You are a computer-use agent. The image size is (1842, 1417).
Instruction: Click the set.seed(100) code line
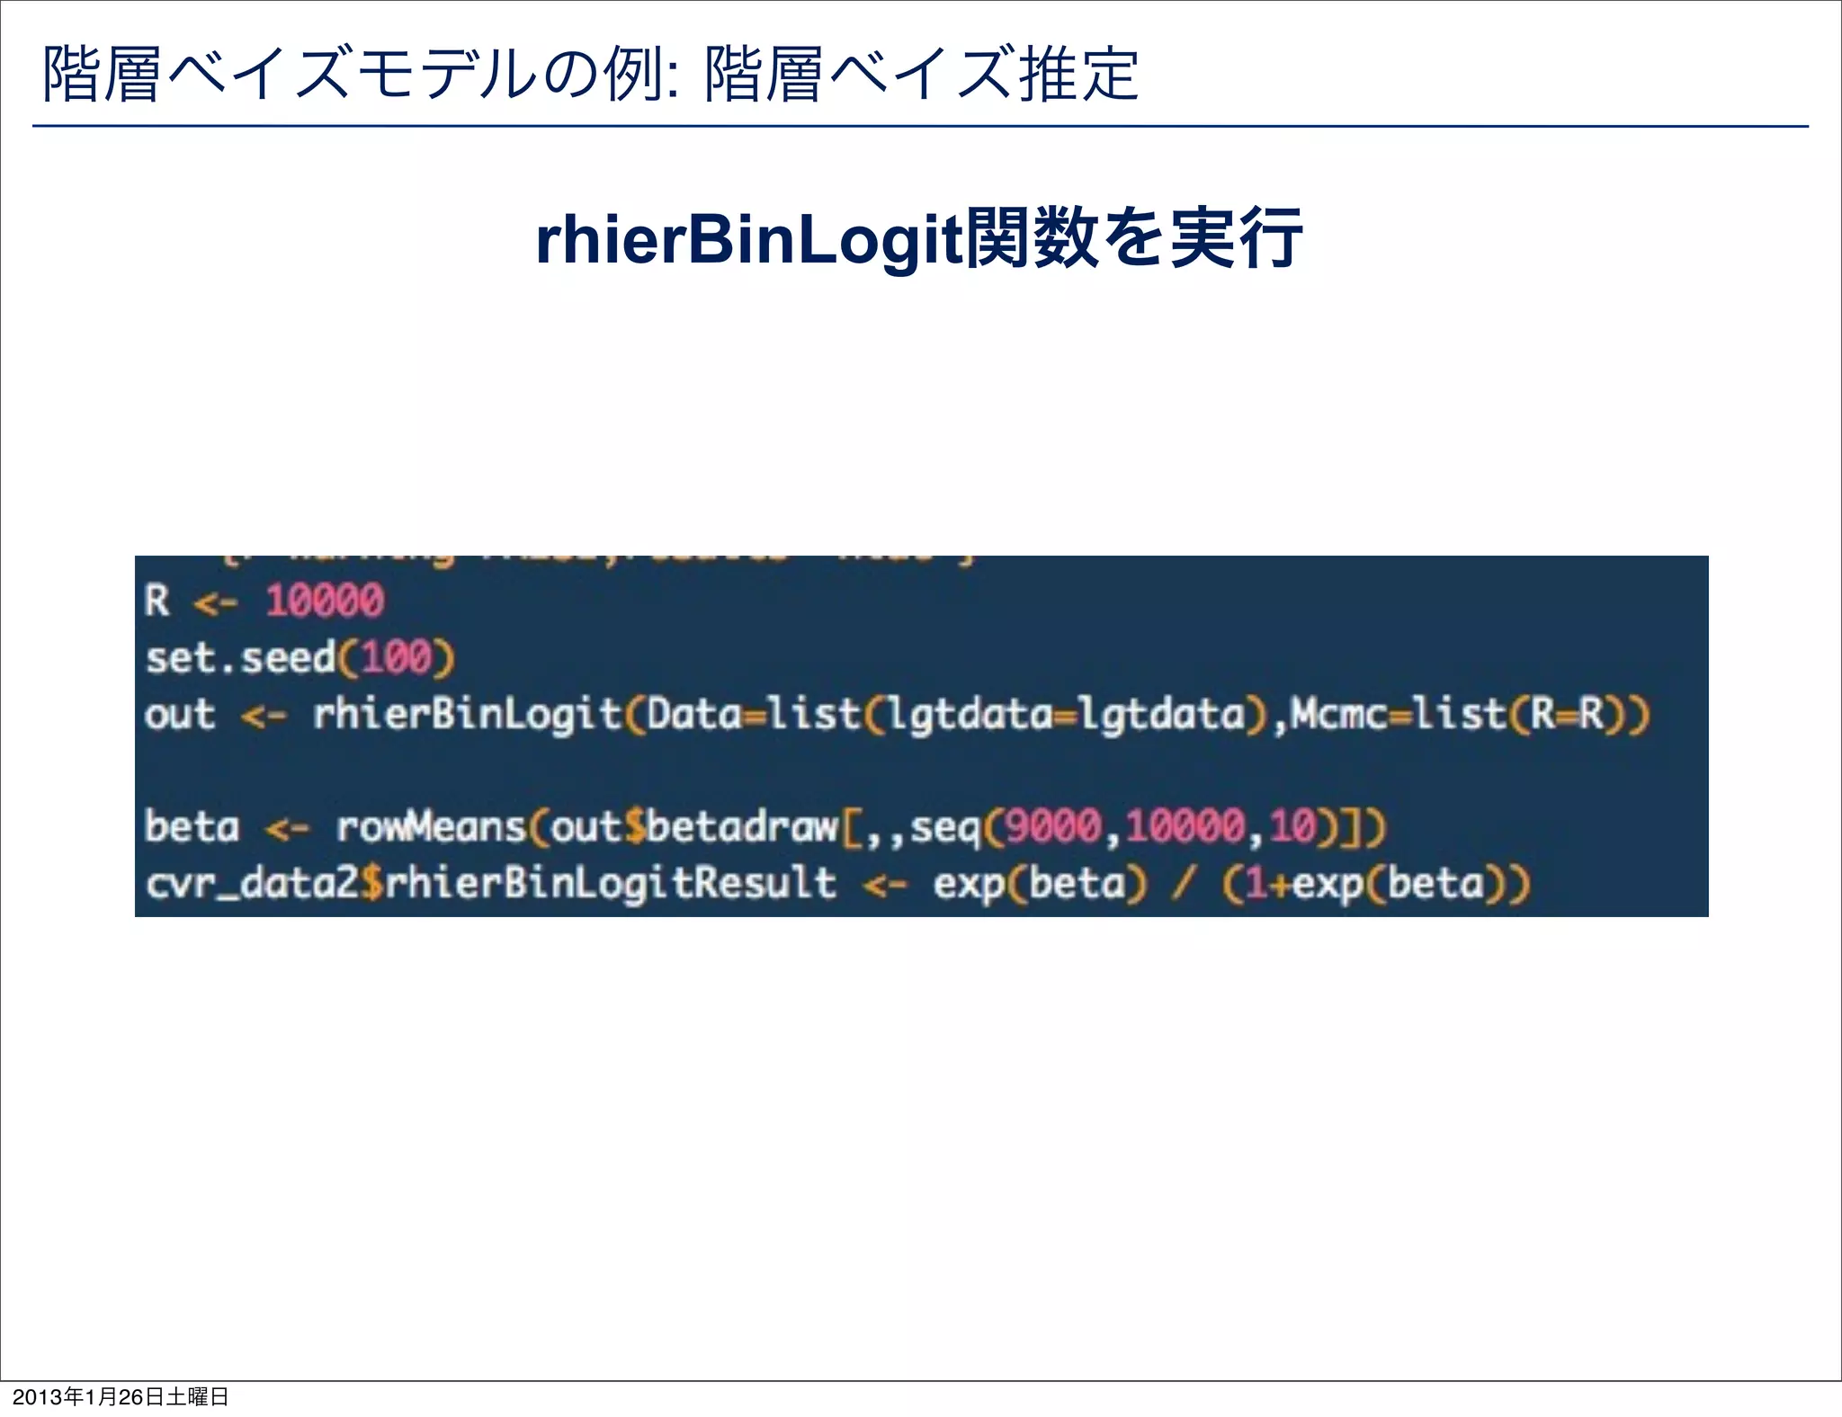pyautogui.click(x=300, y=657)
